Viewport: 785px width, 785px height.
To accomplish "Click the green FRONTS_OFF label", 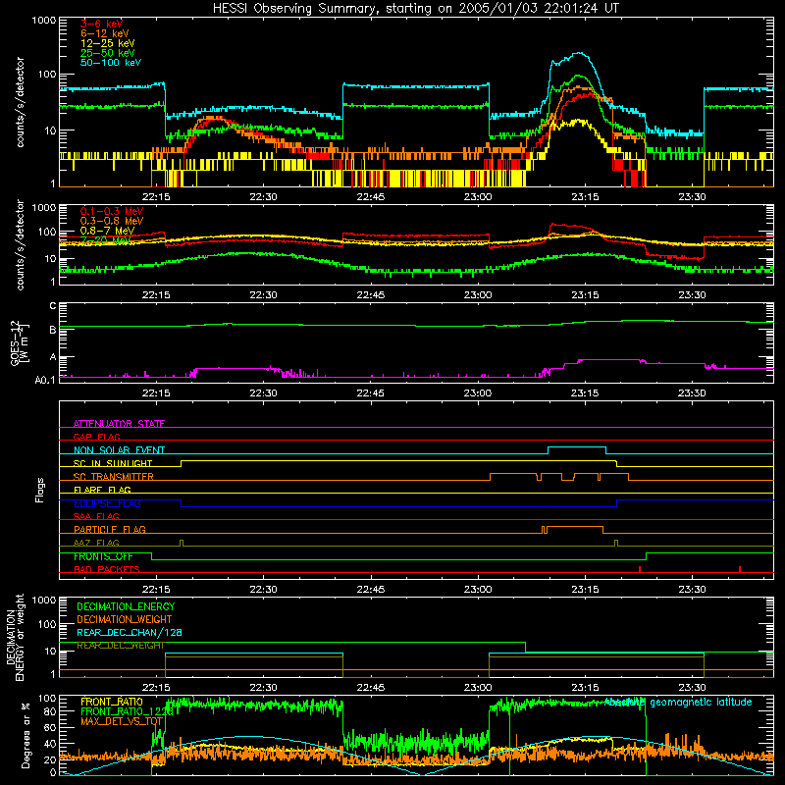I will [103, 556].
